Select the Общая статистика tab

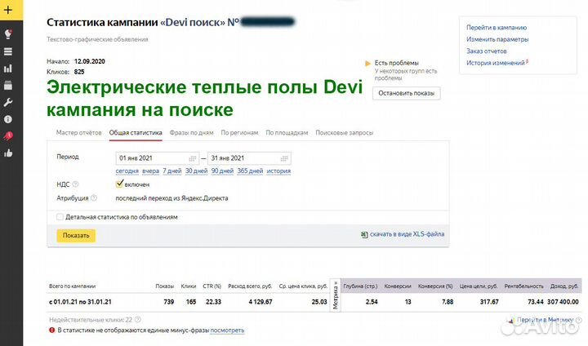pos(136,133)
